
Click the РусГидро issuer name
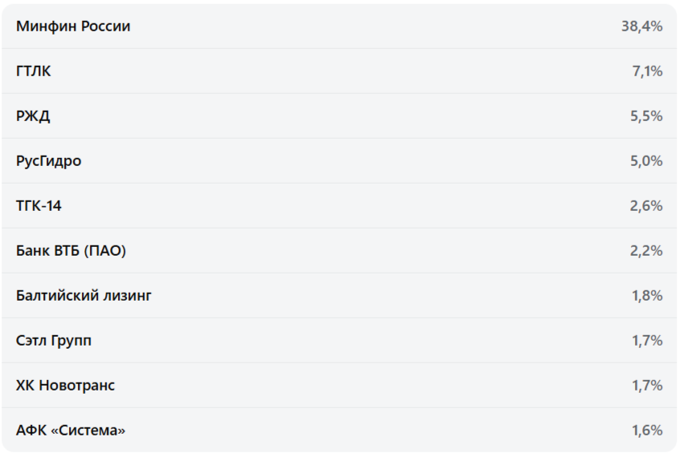[x=49, y=161]
